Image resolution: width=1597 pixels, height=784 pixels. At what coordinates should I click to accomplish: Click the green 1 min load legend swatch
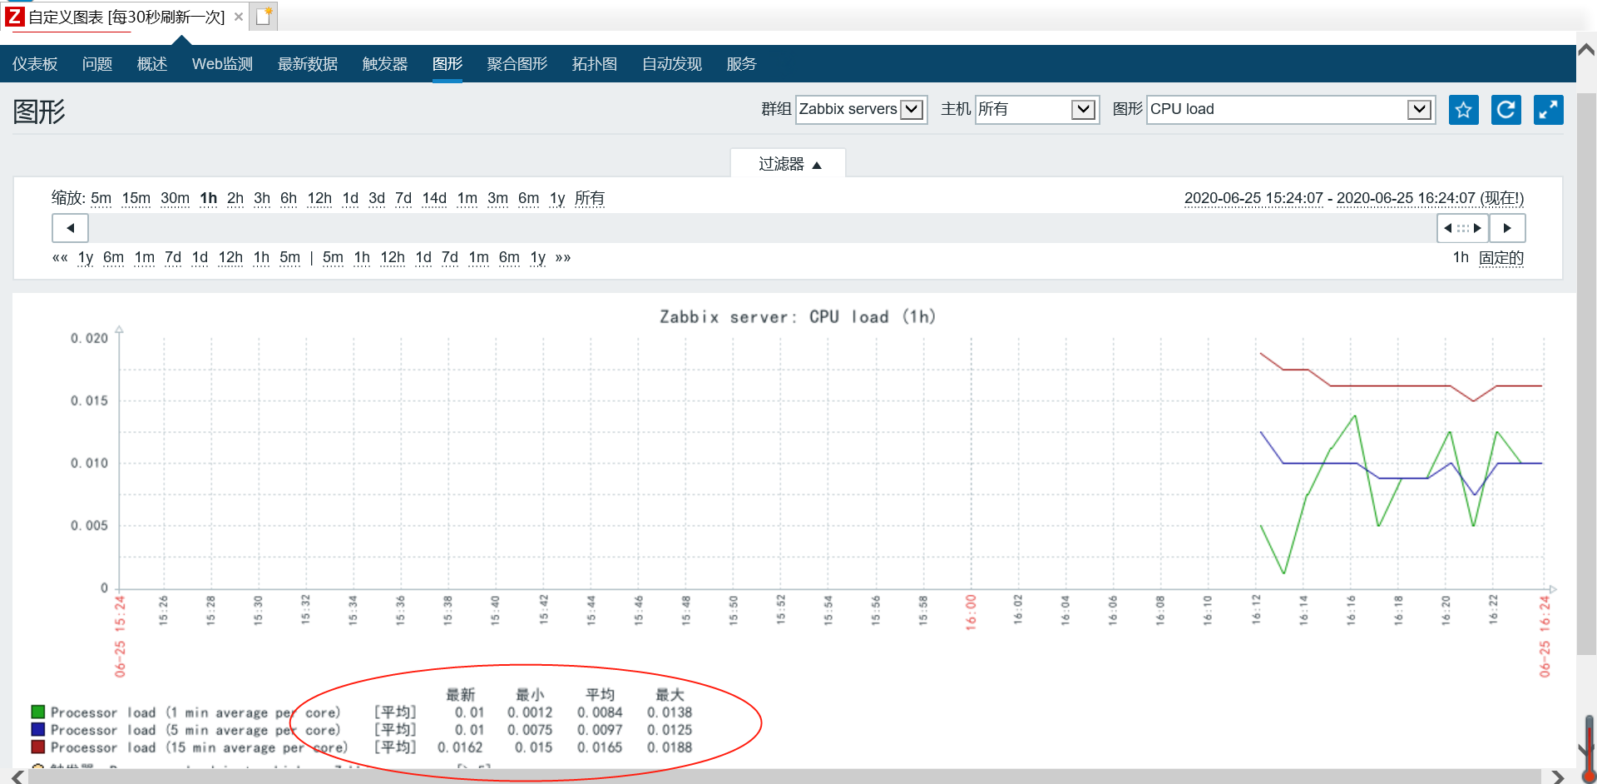(37, 712)
